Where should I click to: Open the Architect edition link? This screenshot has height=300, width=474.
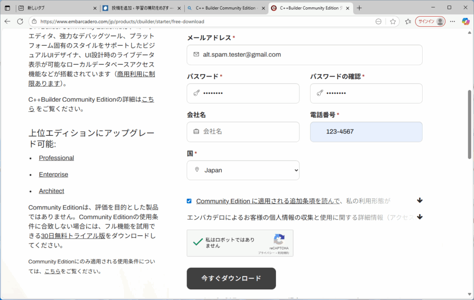(51, 191)
